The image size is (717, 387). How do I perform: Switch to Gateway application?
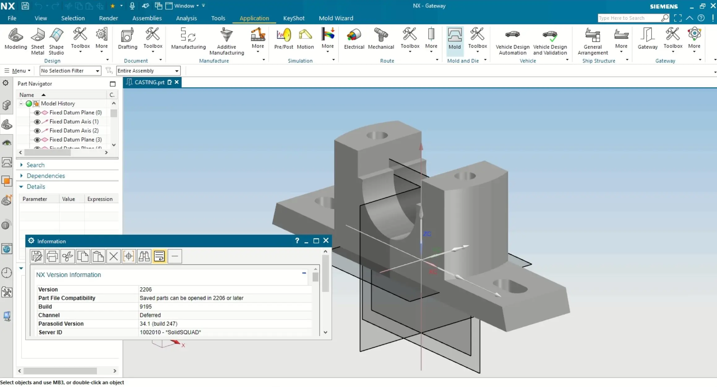[647, 39]
